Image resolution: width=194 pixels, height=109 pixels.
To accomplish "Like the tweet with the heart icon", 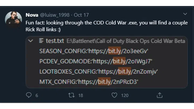I will pos(114,95).
